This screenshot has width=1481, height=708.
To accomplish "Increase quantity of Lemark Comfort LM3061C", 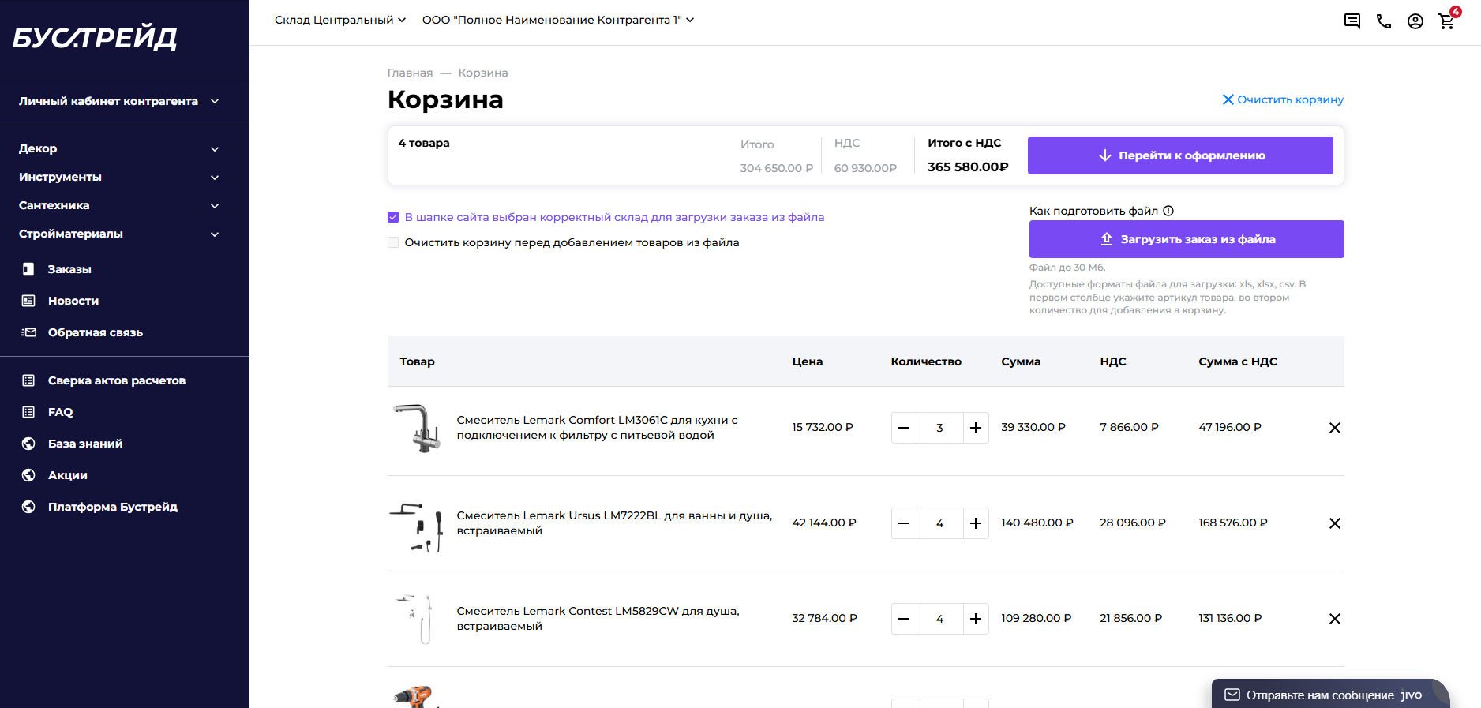I will (x=976, y=428).
